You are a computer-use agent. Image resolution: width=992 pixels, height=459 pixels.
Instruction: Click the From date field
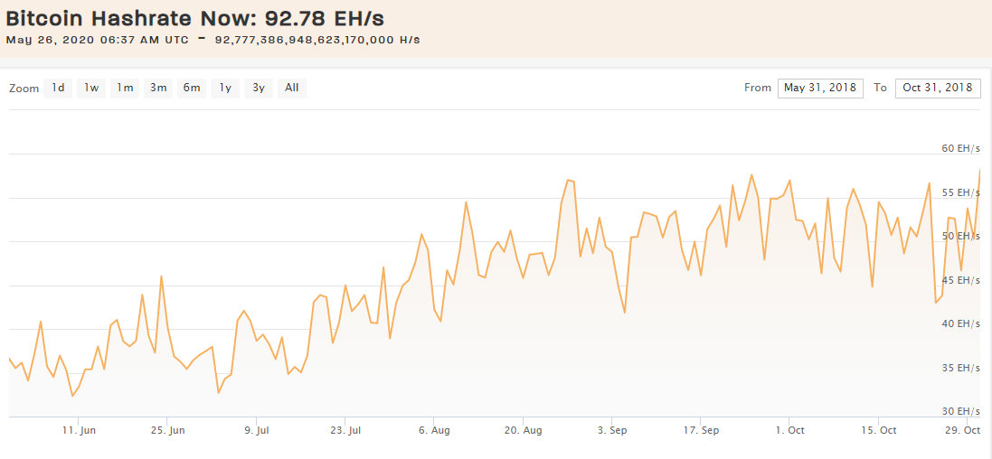pos(820,88)
